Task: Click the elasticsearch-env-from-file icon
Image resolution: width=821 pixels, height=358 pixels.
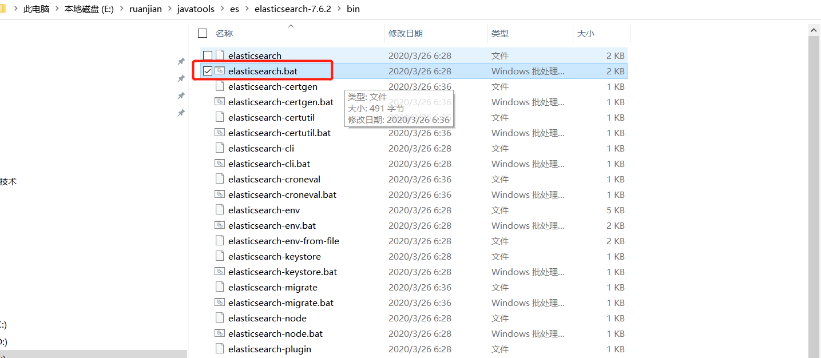Action: (x=220, y=241)
